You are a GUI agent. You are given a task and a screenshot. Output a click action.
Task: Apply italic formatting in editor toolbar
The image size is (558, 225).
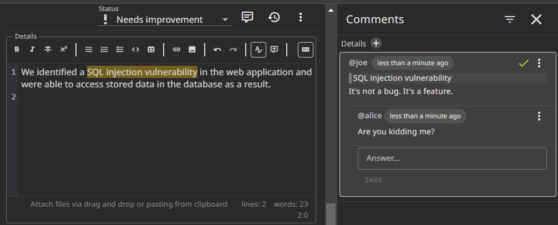coord(32,50)
